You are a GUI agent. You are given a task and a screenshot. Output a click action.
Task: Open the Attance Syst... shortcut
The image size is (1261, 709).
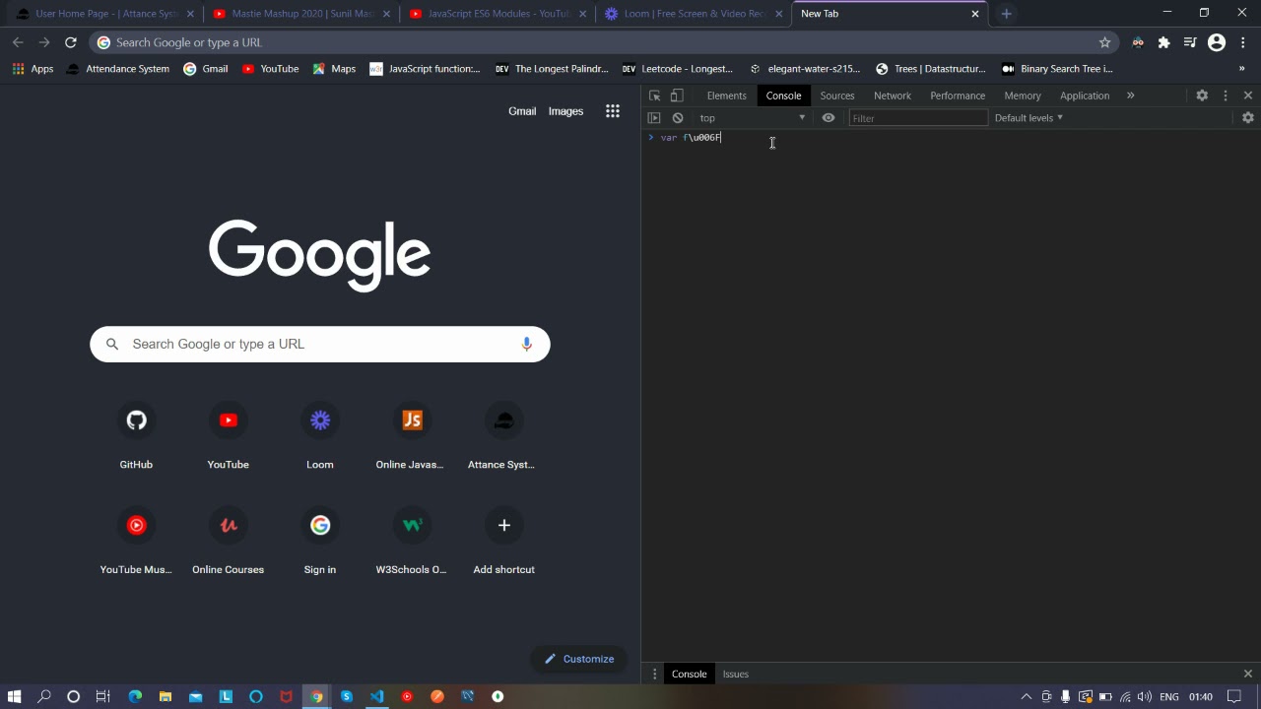point(503,434)
